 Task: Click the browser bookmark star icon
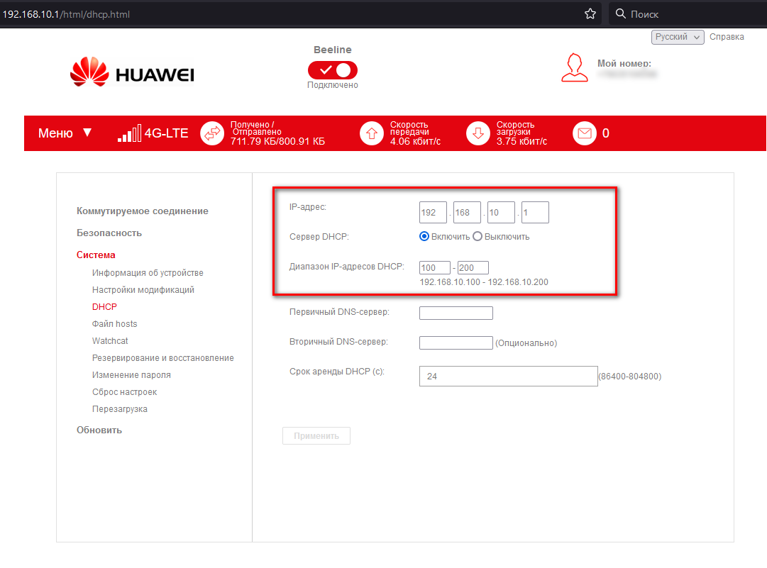[x=590, y=13]
